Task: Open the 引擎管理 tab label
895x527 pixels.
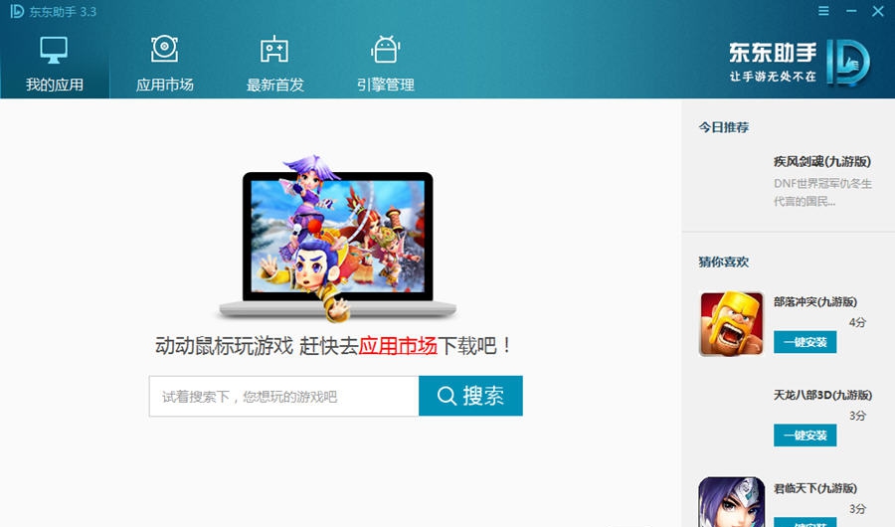Action: [x=386, y=85]
